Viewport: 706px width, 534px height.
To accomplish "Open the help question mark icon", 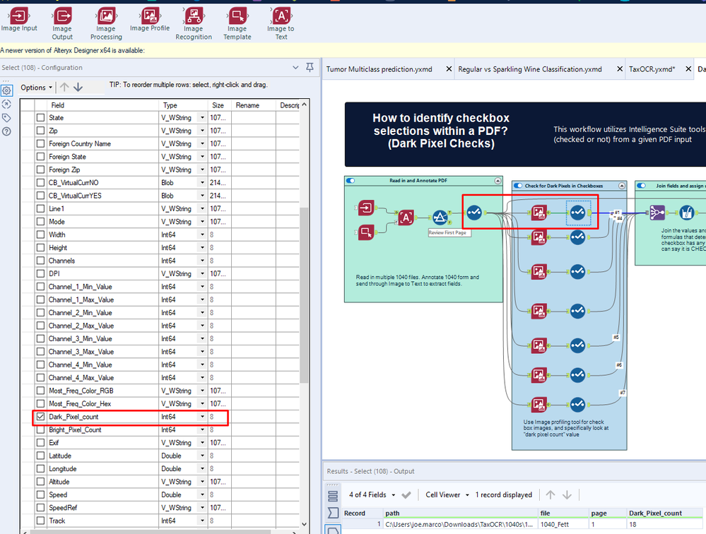I will [6, 131].
